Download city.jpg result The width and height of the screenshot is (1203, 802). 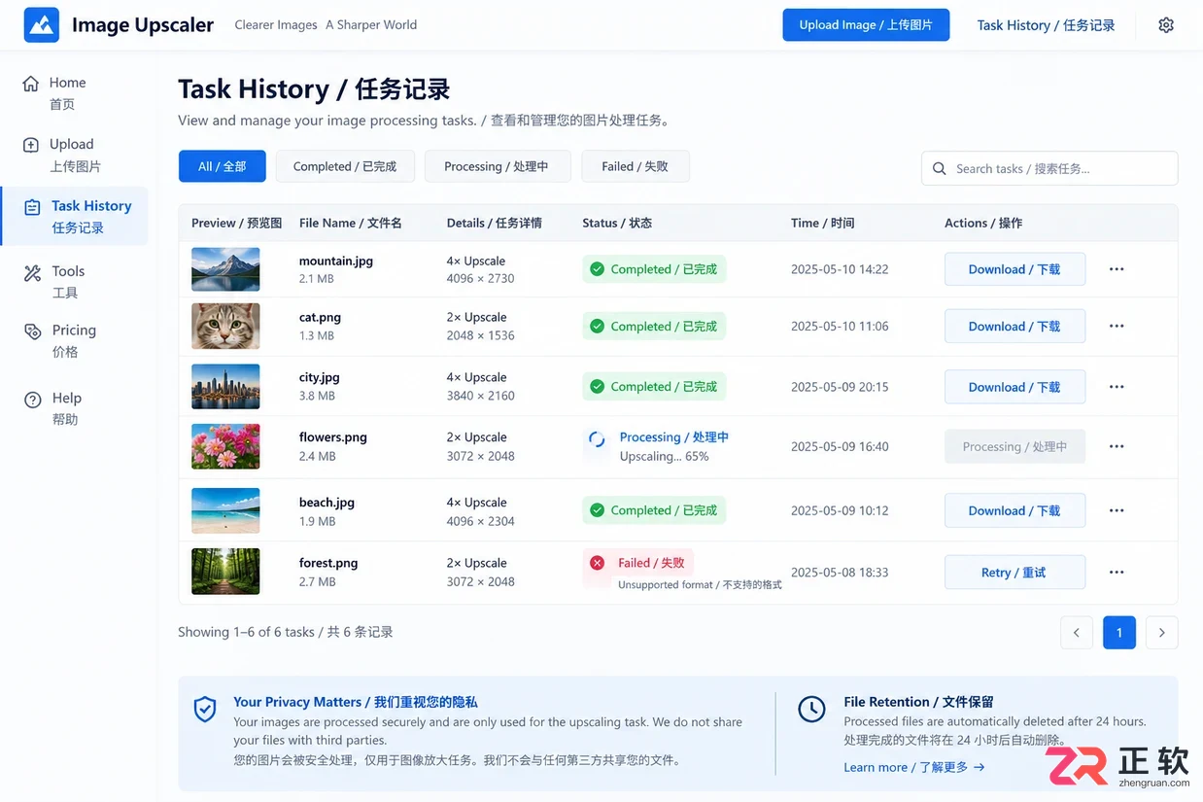tap(1014, 387)
